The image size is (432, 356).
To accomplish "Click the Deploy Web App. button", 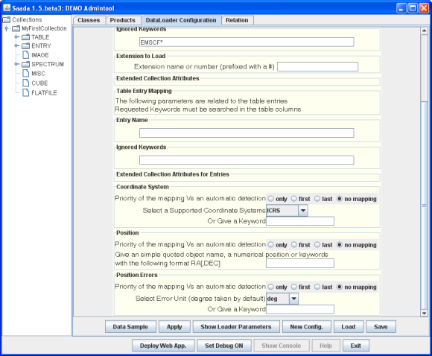I will [163, 346].
